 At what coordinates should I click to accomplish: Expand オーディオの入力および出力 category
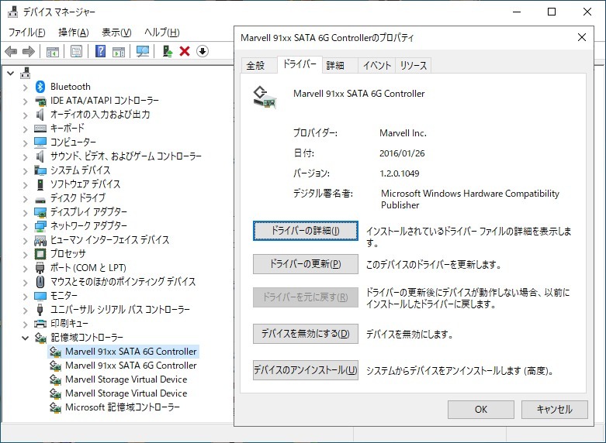click(25, 115)
